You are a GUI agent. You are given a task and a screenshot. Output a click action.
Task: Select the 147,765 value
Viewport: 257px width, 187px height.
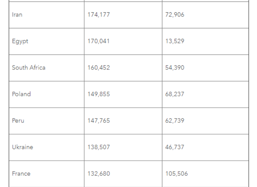coord(99,121)
